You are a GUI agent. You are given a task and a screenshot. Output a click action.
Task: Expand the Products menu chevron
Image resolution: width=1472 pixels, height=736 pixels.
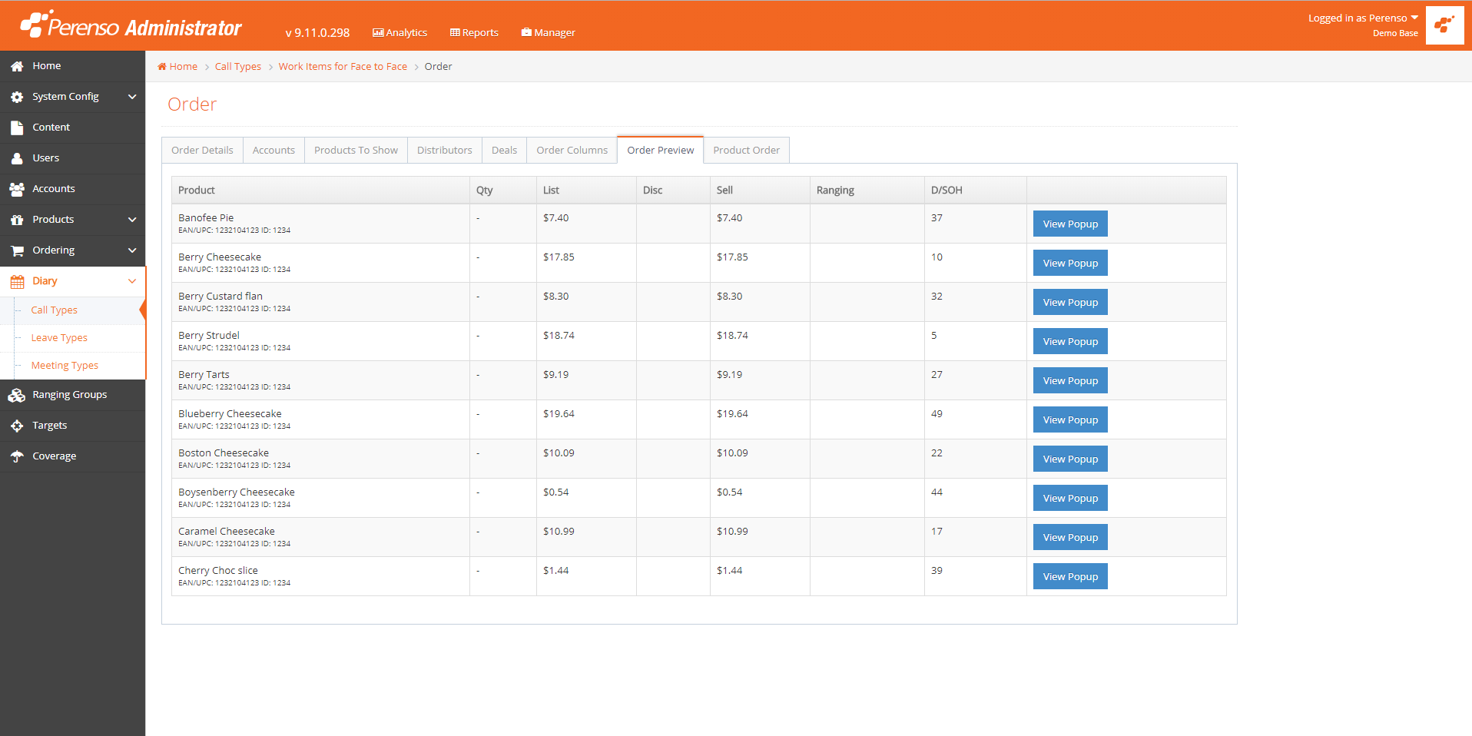click(132, 220)
